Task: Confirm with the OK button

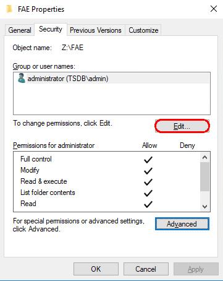Action: [96, 269]
